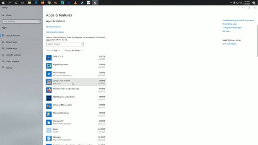258x145 pixels.
Task: Open the Get help link
Action: pyautogui.click(x=226, y=31)
